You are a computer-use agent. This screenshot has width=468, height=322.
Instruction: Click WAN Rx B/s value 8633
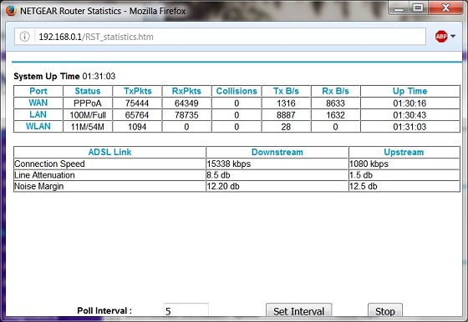[x=335, y=103]
